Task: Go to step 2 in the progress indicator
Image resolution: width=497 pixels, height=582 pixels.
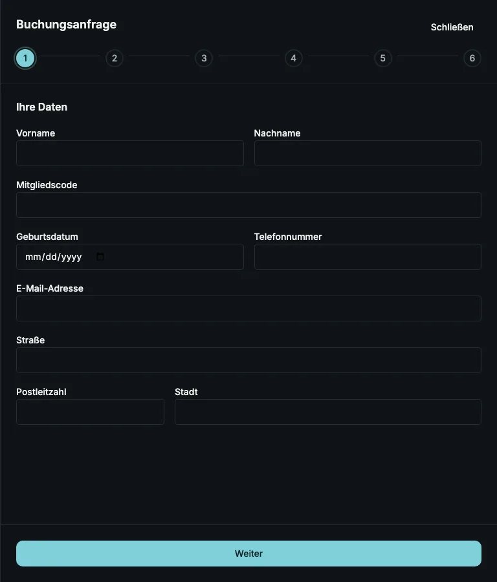Action: pos(115,58)
